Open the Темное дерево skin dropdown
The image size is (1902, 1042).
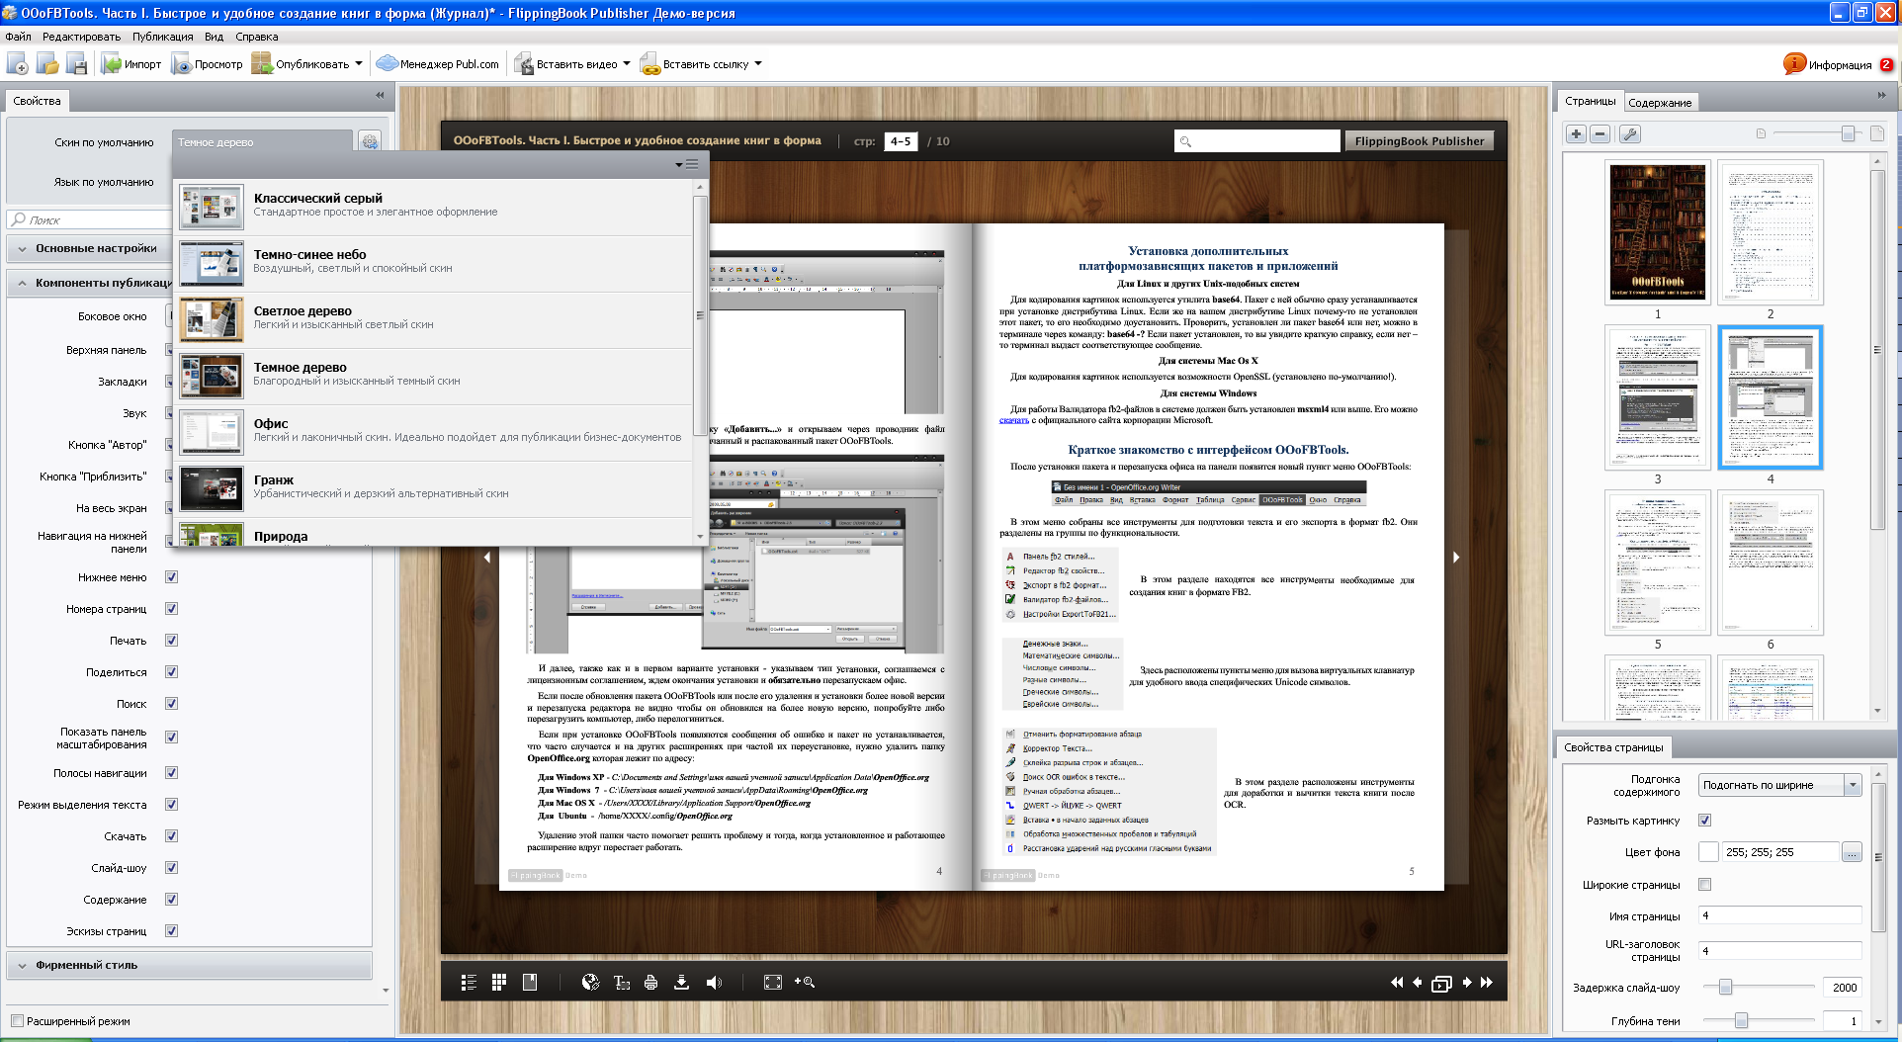(262, 142)
